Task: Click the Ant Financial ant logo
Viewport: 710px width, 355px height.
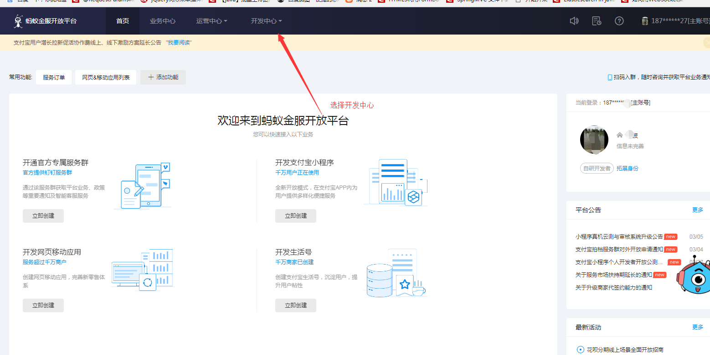Action: (x=18, y=21)
